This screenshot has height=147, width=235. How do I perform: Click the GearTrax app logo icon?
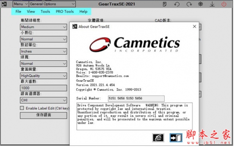click(x=4, y=4)
